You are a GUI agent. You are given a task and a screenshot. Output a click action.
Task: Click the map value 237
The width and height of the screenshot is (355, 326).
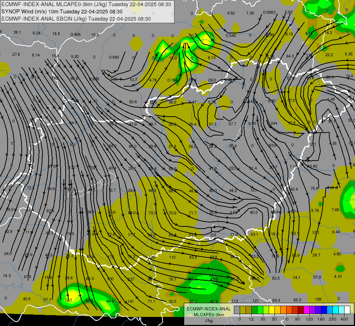[131, 279]
